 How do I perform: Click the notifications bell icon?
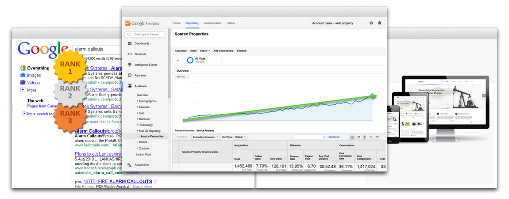379,23
